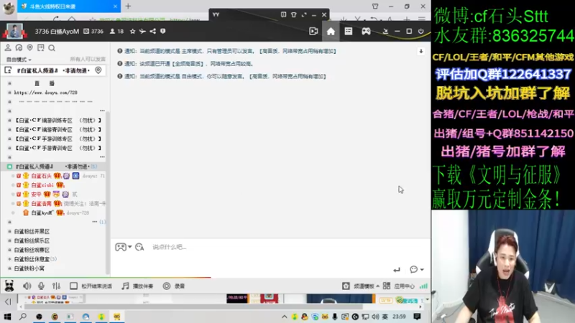Screen dimensions: 575x323
Task: Open audio mixer settings icon
Action: click(x=56, y=286)
